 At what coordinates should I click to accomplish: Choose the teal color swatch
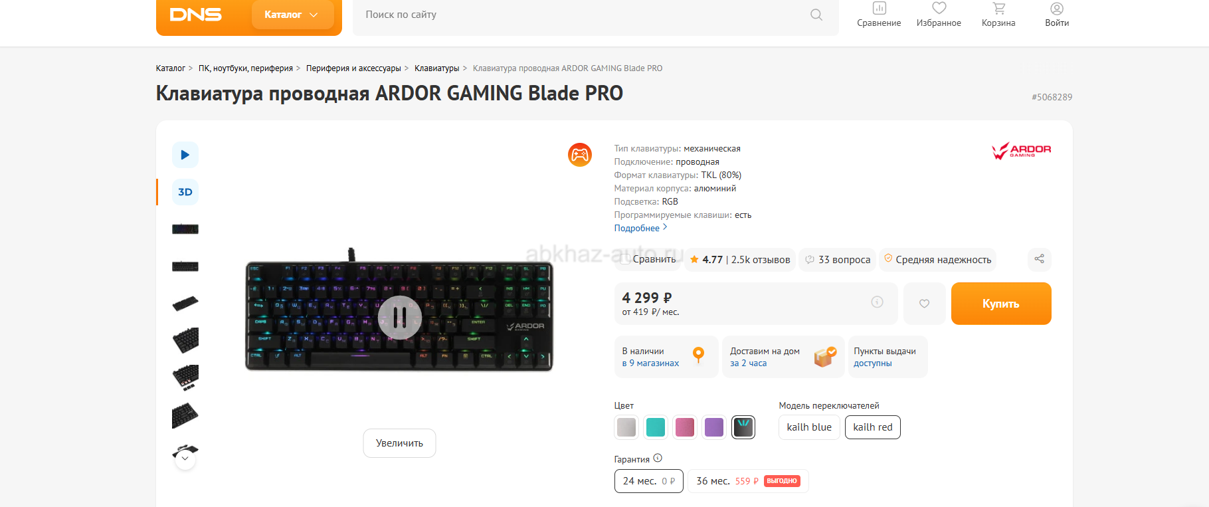(x=656, y=427)
